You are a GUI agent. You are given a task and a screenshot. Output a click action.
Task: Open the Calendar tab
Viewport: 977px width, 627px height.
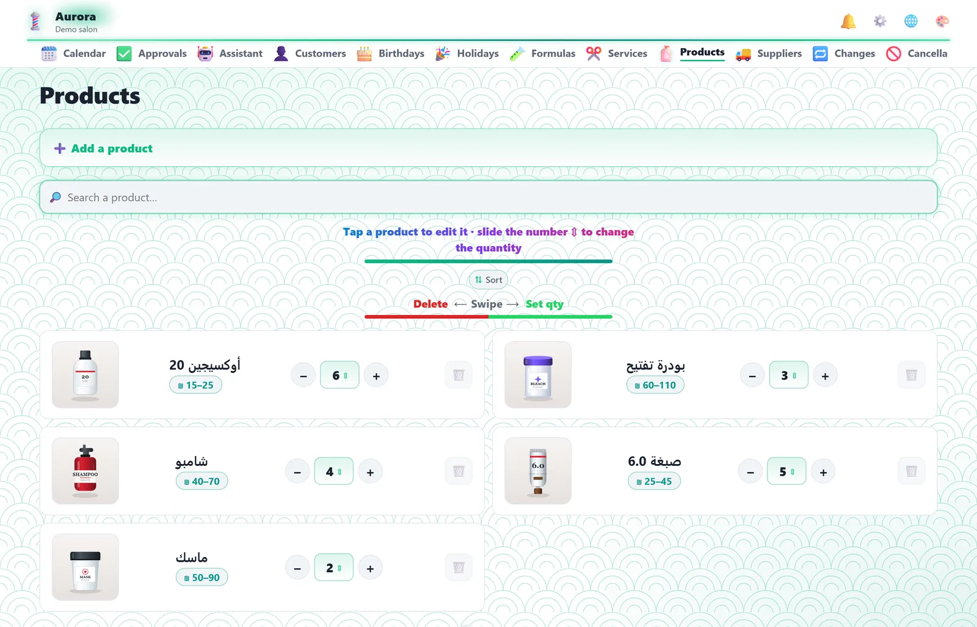(x=73, y=54)
